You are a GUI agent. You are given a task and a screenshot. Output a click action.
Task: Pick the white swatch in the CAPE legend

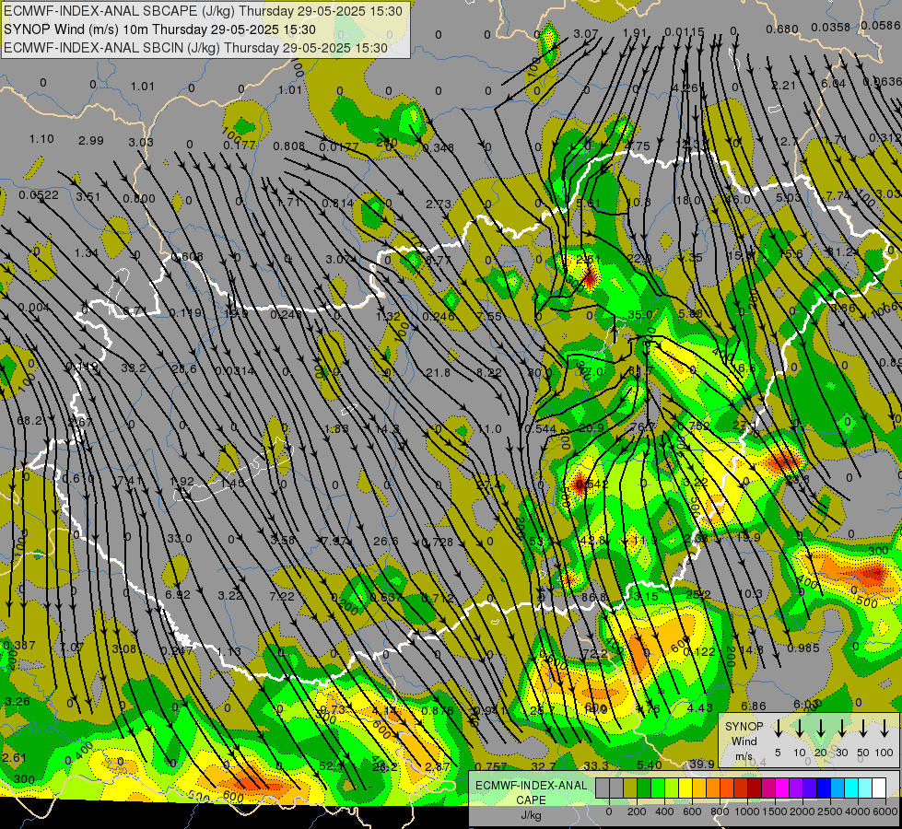click(879, 788)
